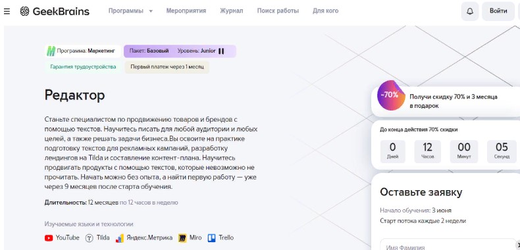Click the по 12 часов в неделю text
This screenshot has height=250, width=520.
pyautogui.click(x=149, y=202)
